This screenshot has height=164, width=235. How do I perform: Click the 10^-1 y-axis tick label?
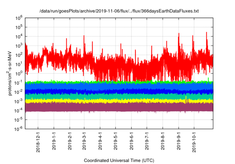tap(18, 83)
